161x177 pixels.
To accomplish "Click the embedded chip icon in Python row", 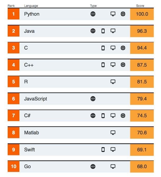I will 123,14.
